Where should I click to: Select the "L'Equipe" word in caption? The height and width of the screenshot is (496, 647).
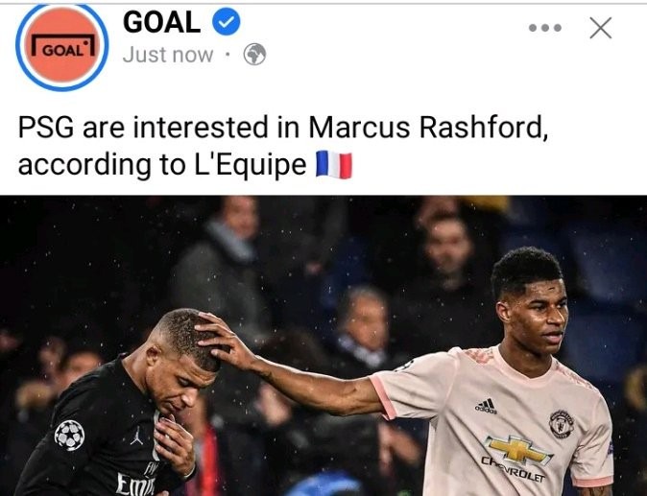(x=251, y=165)
